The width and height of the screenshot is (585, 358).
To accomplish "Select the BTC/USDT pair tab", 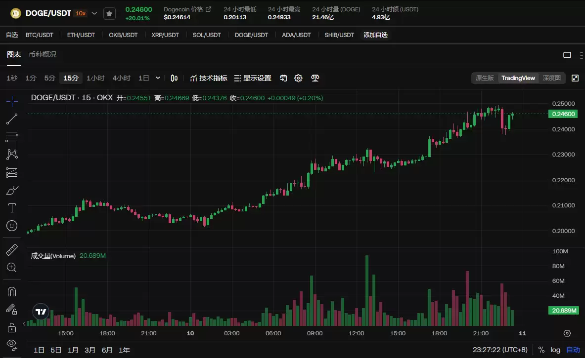I will [40, 35].
